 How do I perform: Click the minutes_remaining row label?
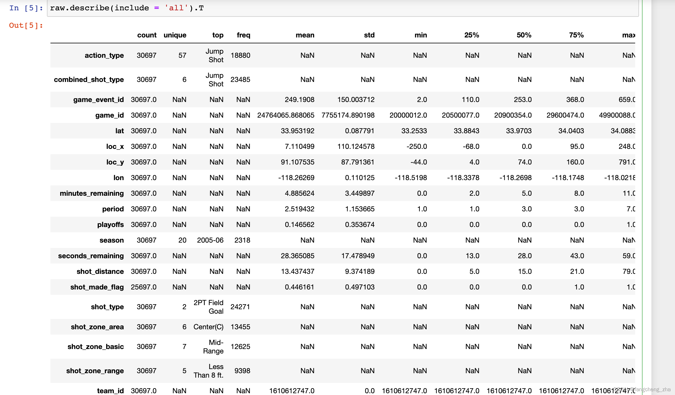(x=91, y=193)
